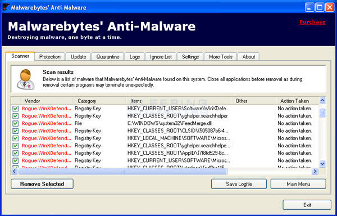
Task: Toggle checkbox for HKEY_CURRENT_USER\SOFTWARE\Micros... row
Action: [15, 160]
